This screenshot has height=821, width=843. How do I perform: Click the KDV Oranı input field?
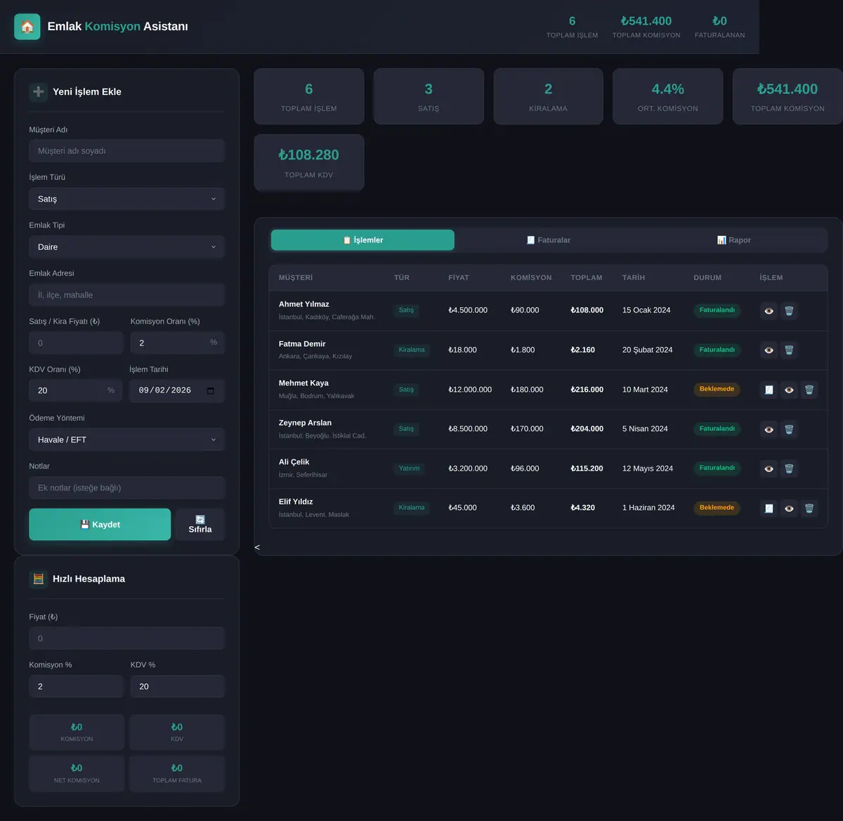pos(76,390)
